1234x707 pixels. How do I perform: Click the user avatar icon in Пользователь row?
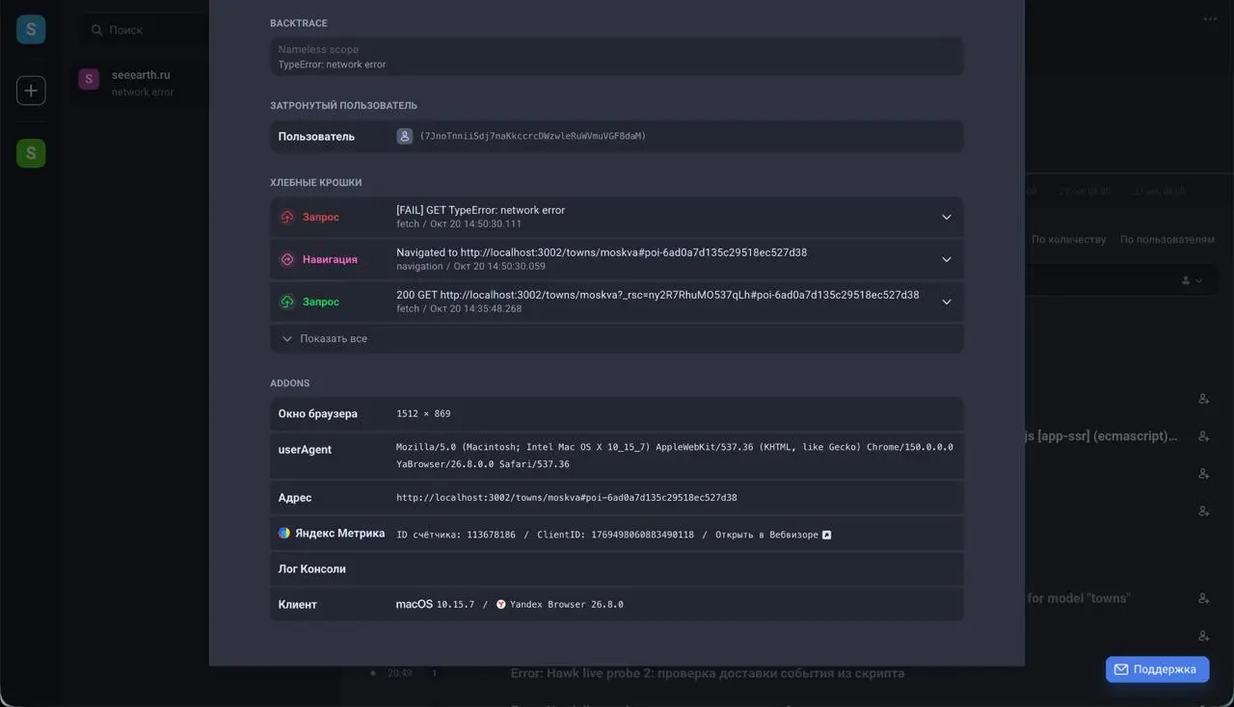click(x=405, y=137)
